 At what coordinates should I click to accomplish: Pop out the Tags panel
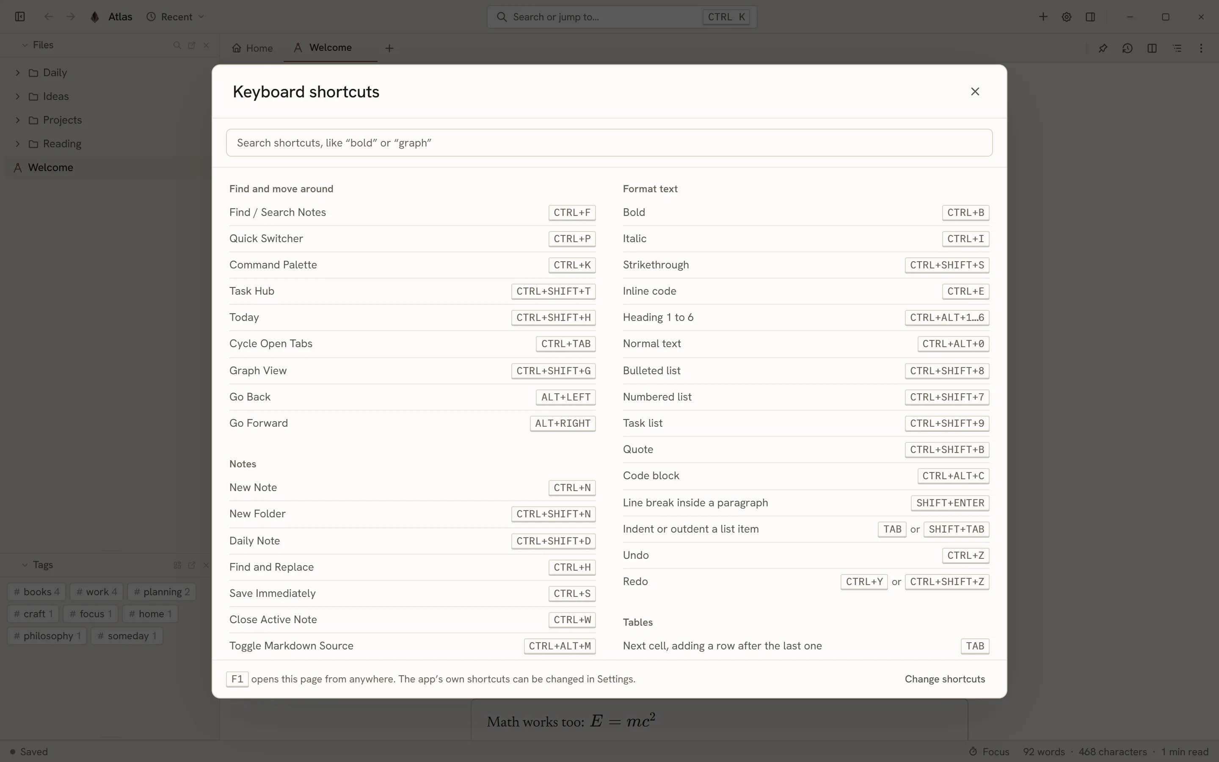pyautogui.click(x=191, y=565)
